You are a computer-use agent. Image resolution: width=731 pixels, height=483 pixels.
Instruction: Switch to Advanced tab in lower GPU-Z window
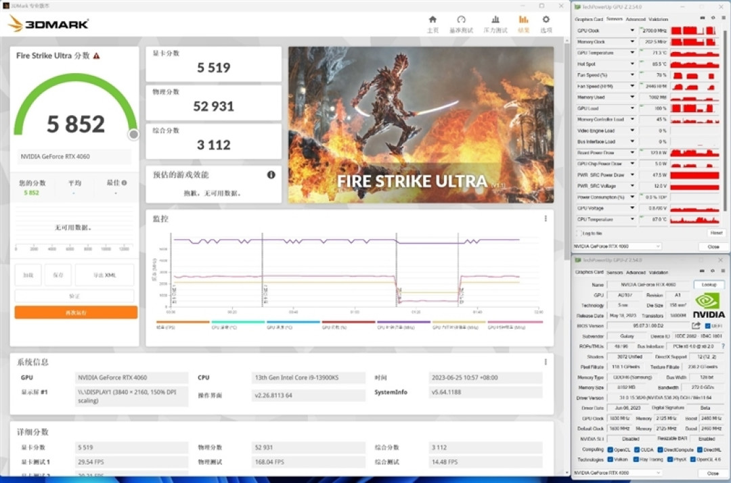(636, 273)
